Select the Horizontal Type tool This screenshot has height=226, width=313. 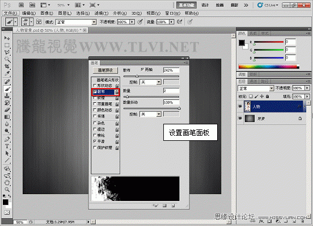click(x=7, y=147)
